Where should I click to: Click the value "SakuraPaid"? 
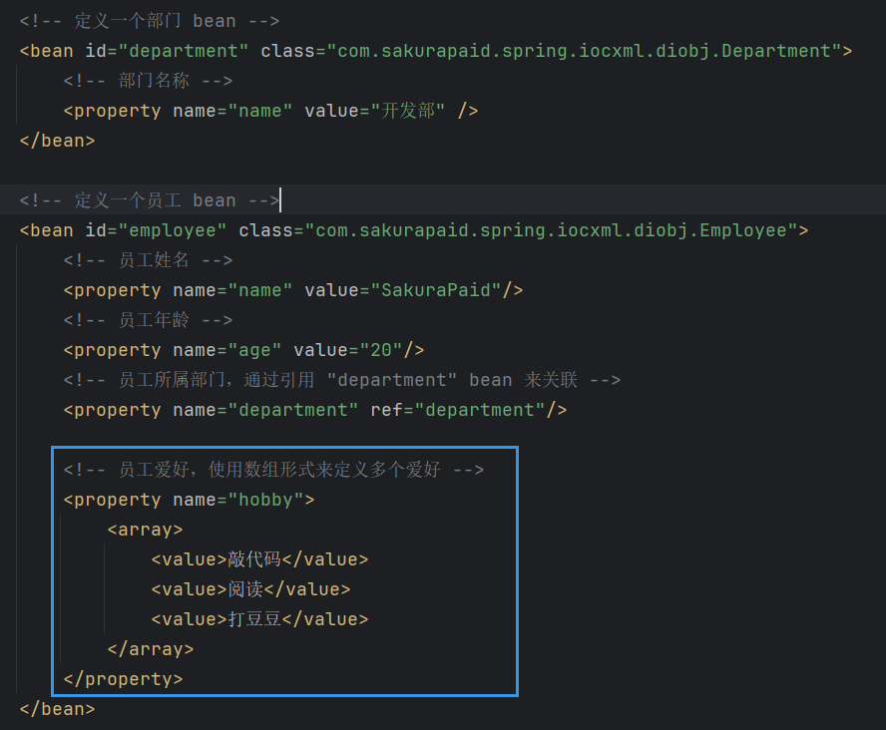coord(436,290)
